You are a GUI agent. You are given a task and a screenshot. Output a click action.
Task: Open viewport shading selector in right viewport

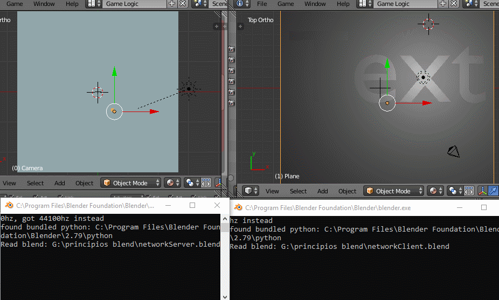point(435,191)
